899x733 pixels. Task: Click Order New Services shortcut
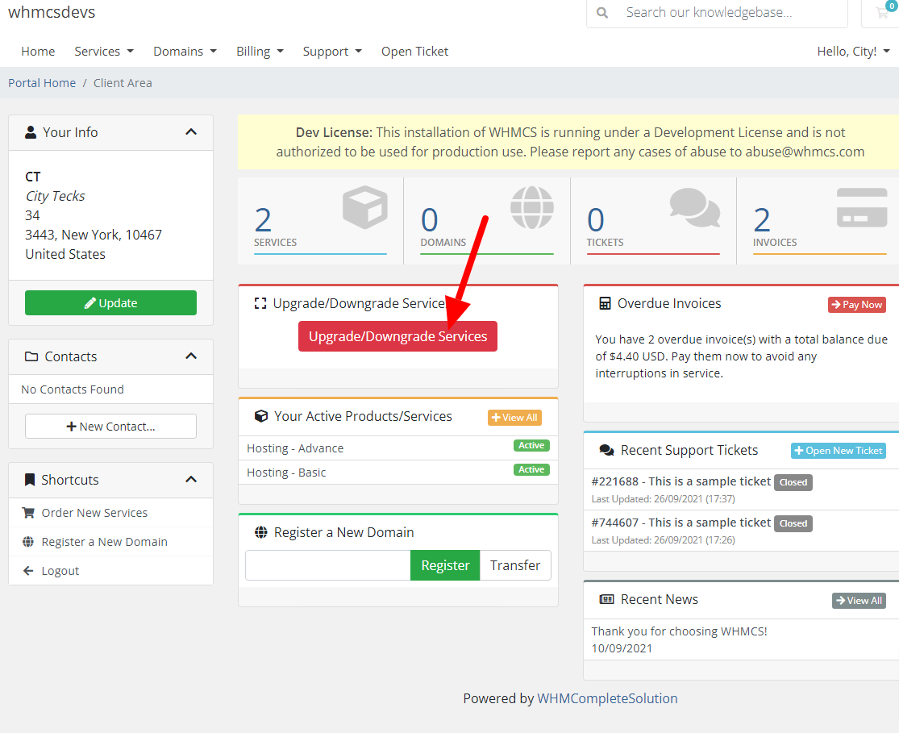(94, 513)
